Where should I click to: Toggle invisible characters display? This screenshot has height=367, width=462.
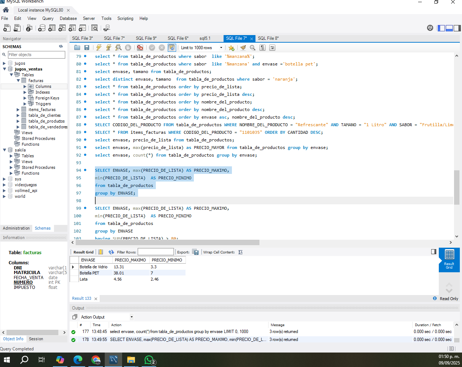pos(263,48)
